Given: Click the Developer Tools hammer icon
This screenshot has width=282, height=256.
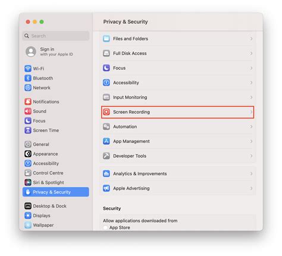Looking at the screenshot, I should (106, 156).
